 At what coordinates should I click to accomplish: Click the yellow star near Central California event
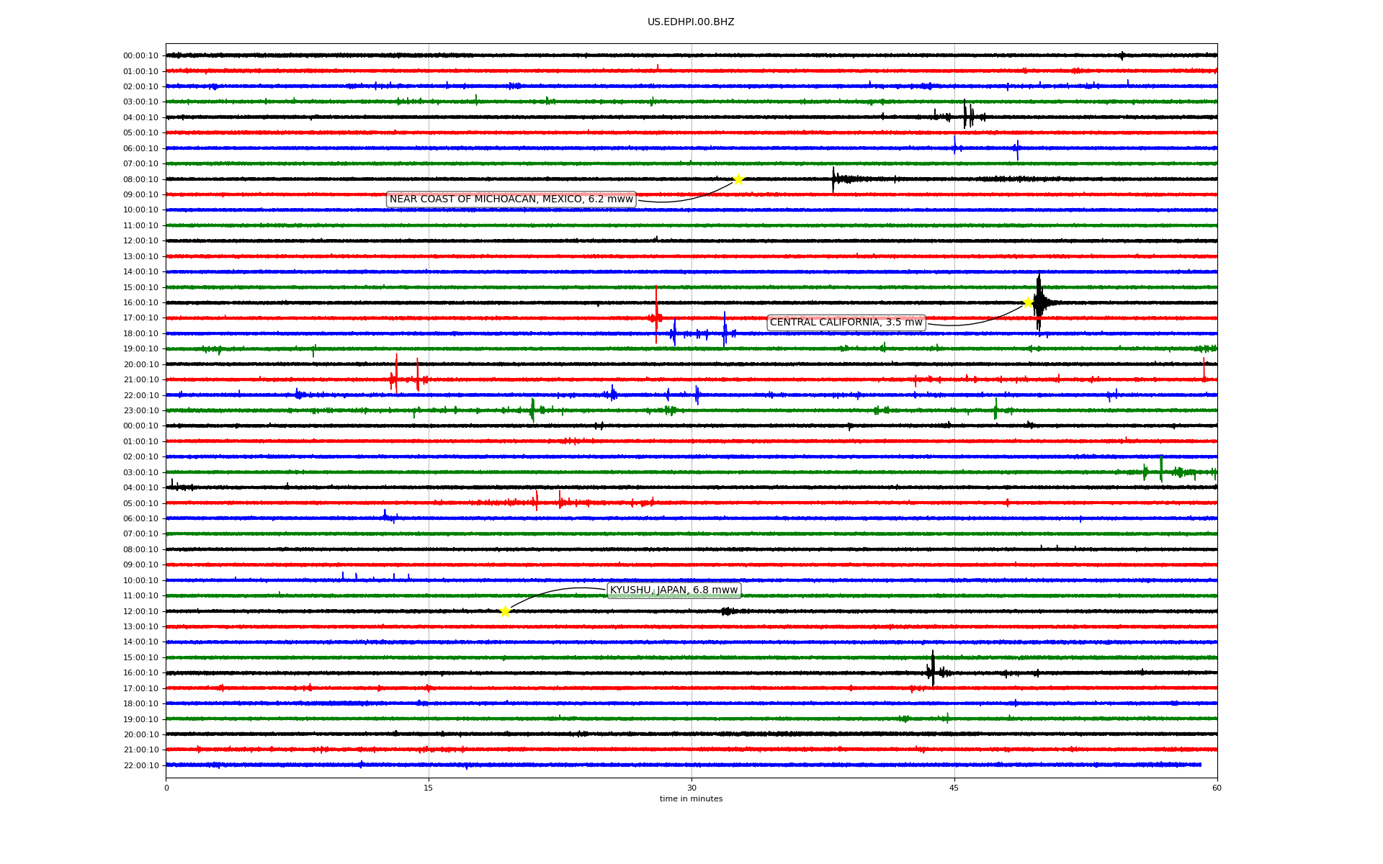coord(1028,302)
